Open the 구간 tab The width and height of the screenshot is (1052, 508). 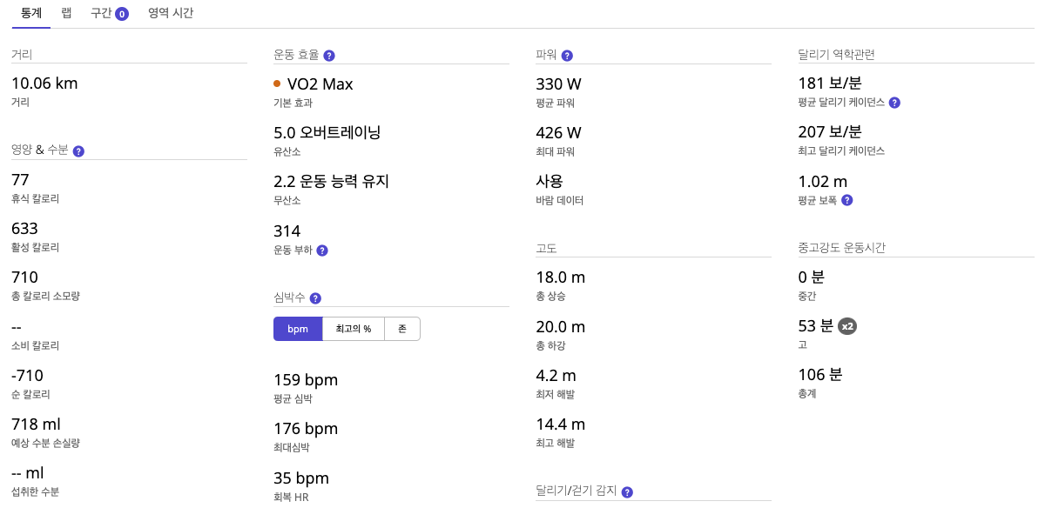[101, 13]
